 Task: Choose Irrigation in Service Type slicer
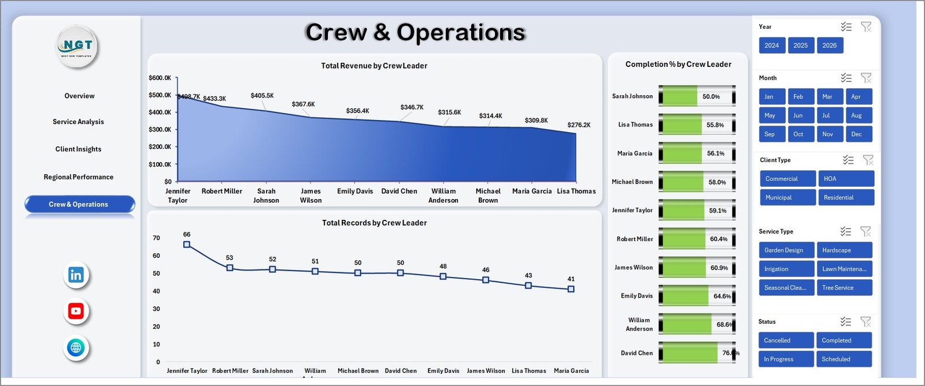coord(786,269)
